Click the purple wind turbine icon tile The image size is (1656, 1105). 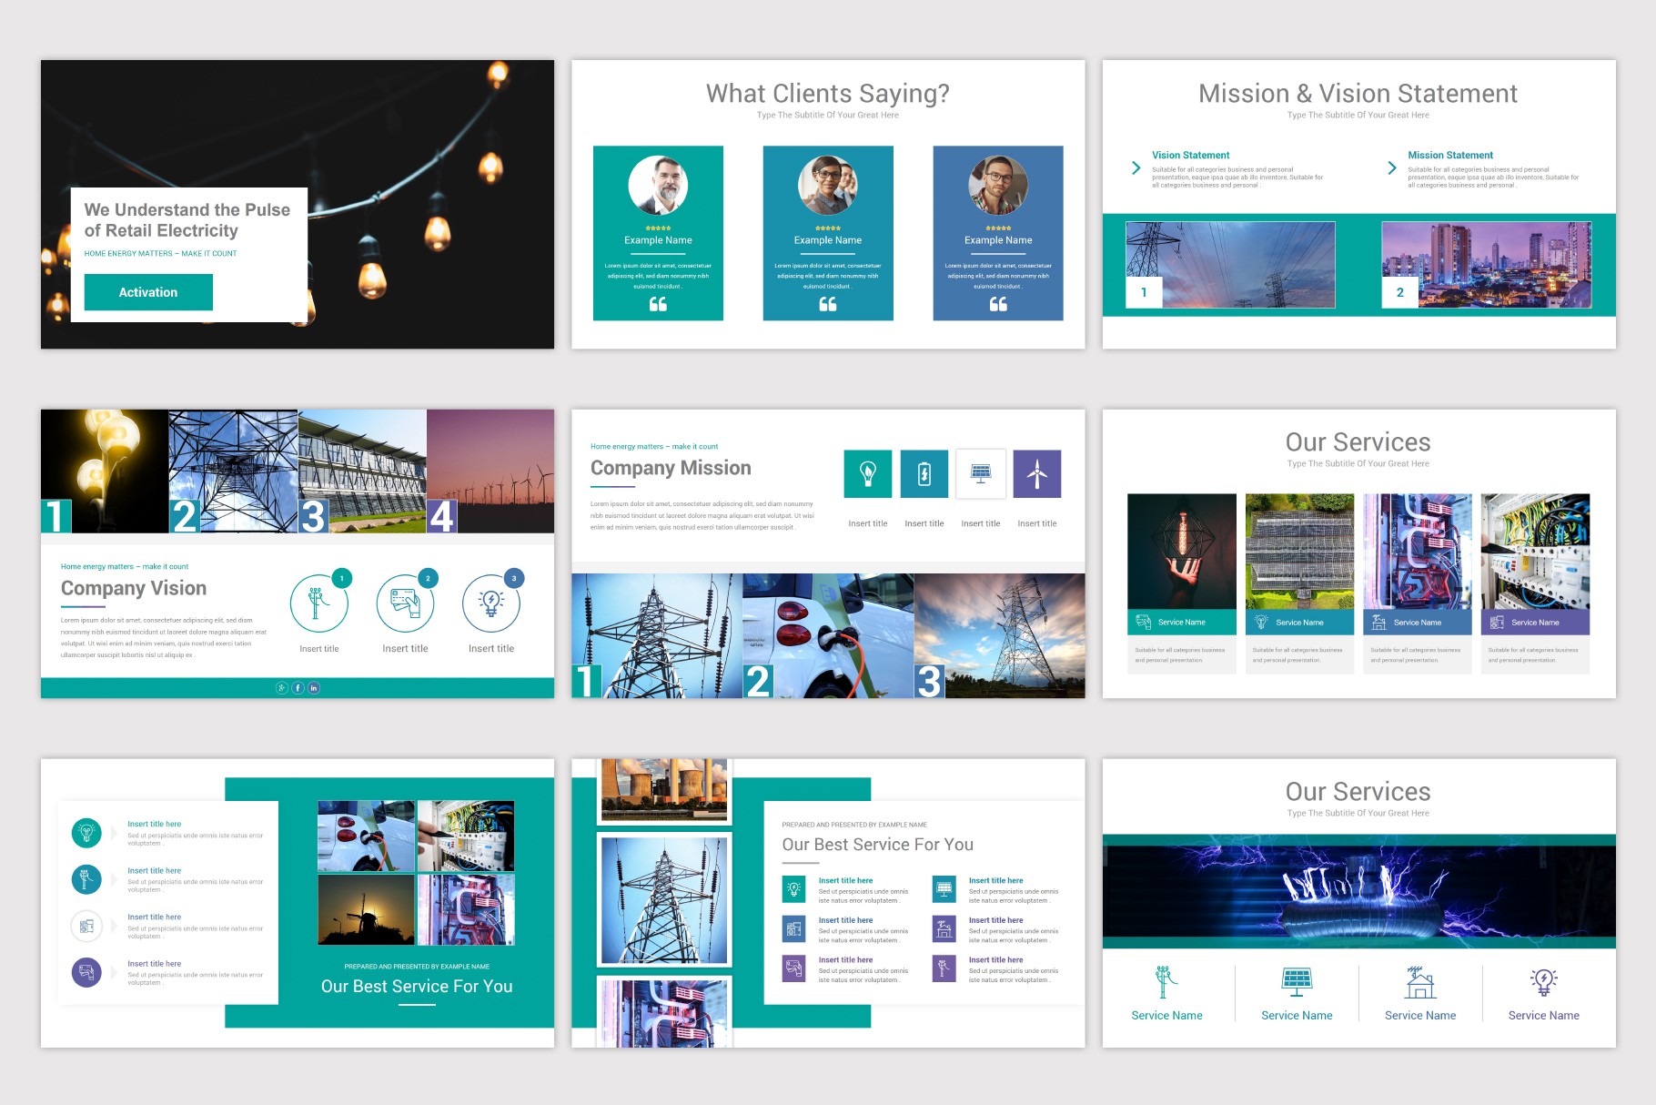[x=1036, y=473]
